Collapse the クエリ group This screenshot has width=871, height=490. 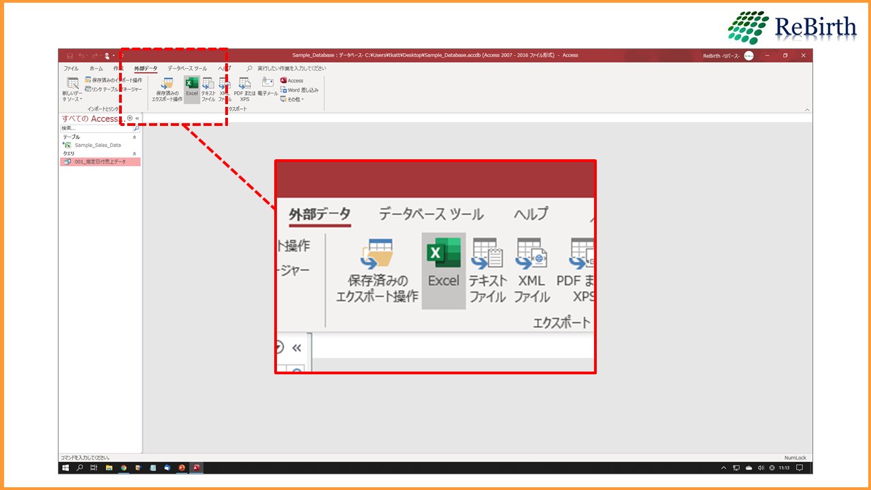(134, 154)
